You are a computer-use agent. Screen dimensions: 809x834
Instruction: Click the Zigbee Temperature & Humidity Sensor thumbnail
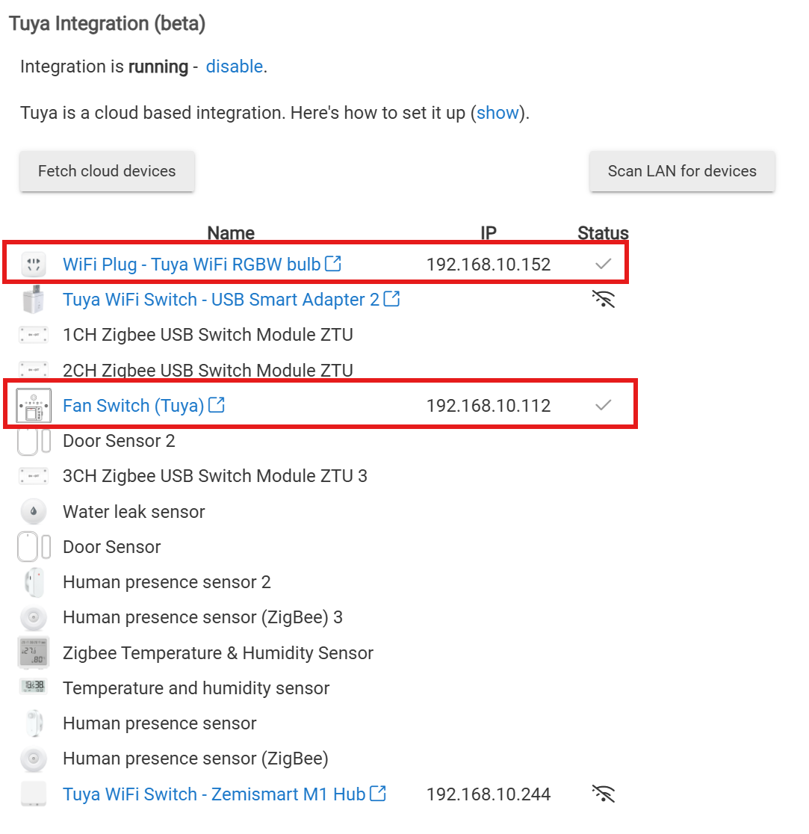click(x=33, y=653)
